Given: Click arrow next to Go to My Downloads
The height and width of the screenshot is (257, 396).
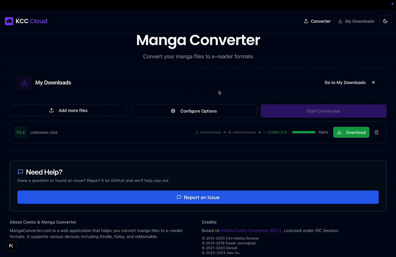Looking at the screenshot, I should pyautogui.click(x=373, y=83).
